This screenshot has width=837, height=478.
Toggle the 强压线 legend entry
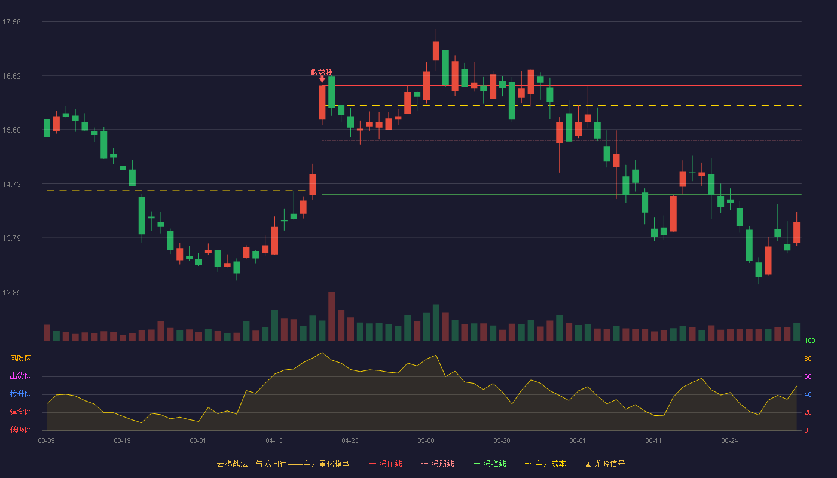pos(386,464)
